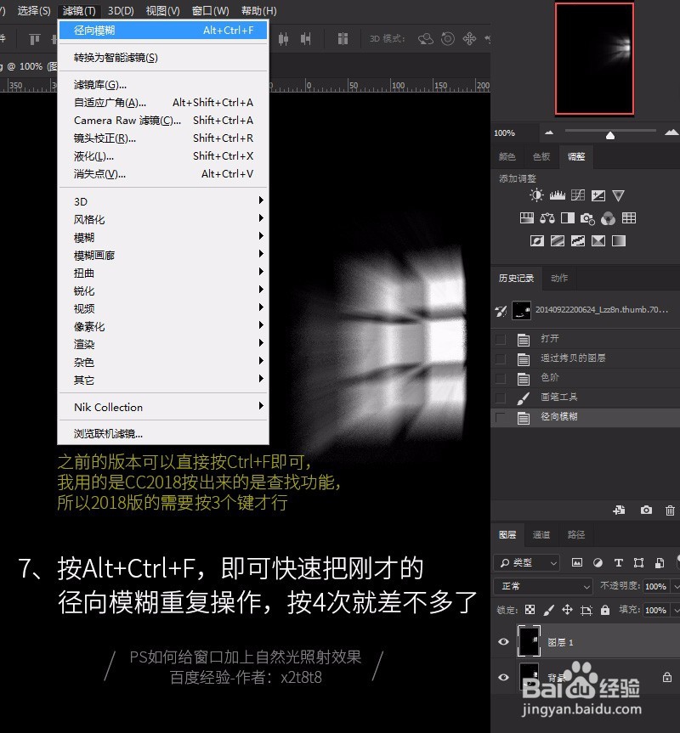The image size is (680, 733).
Task: Toggle visibility of the 背景 layer
Action: 502,677
